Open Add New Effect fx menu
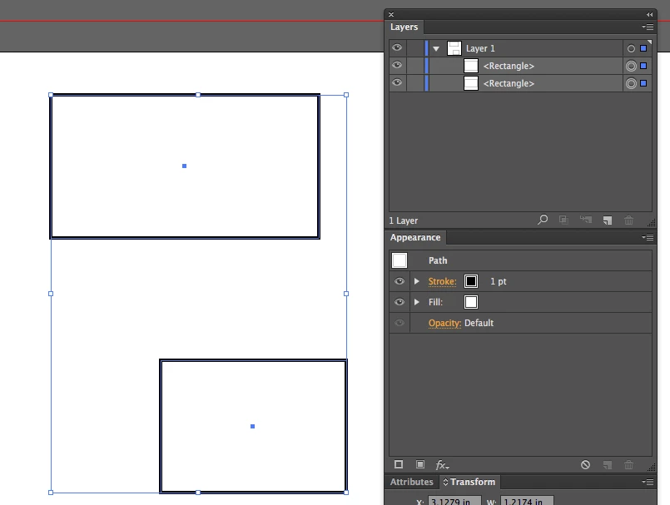 [442, 465]
